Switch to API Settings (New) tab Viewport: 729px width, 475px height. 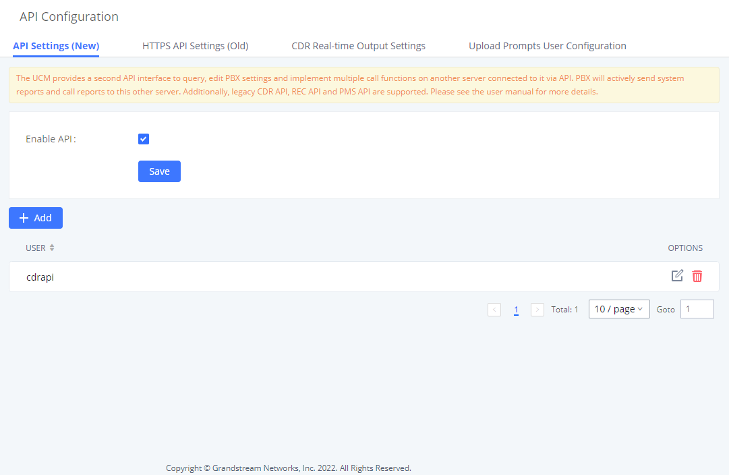[x=56, y=46]
